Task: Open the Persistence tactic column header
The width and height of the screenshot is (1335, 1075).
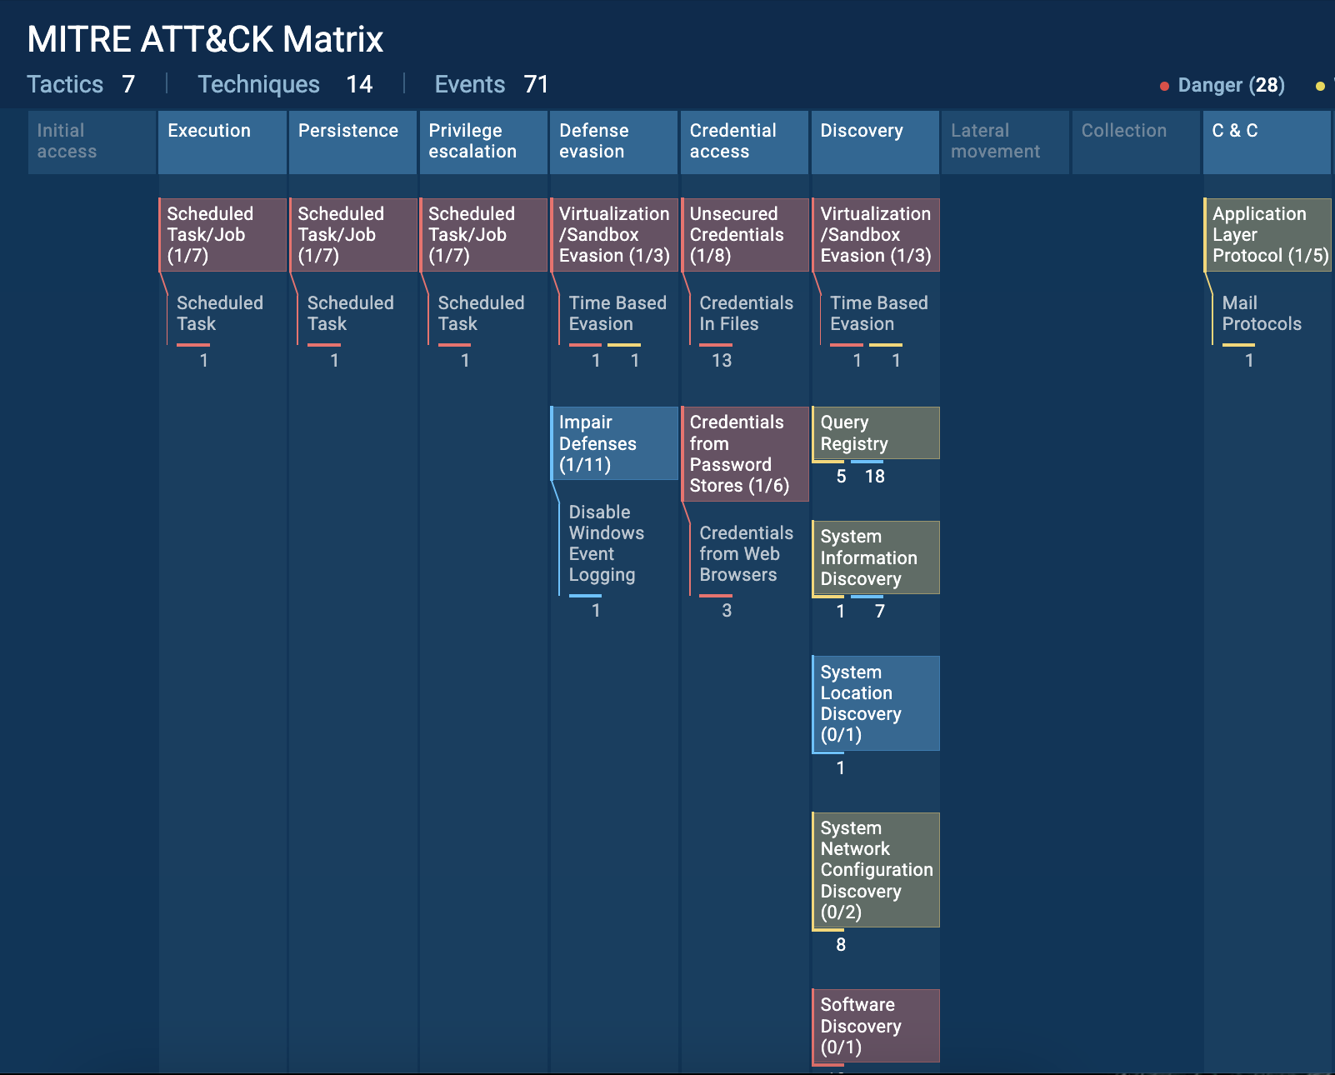Action: (352, 142)
